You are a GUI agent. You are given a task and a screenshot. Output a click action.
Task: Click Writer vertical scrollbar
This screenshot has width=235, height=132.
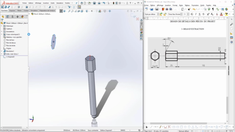227,105
